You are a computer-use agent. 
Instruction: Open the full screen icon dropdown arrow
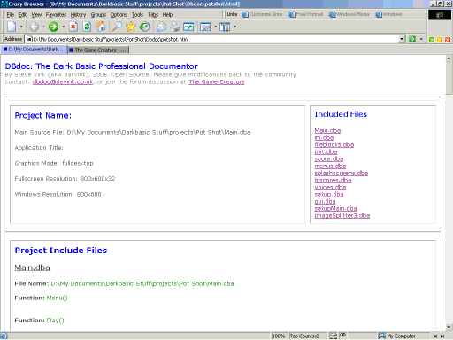[x=215, y=27]
